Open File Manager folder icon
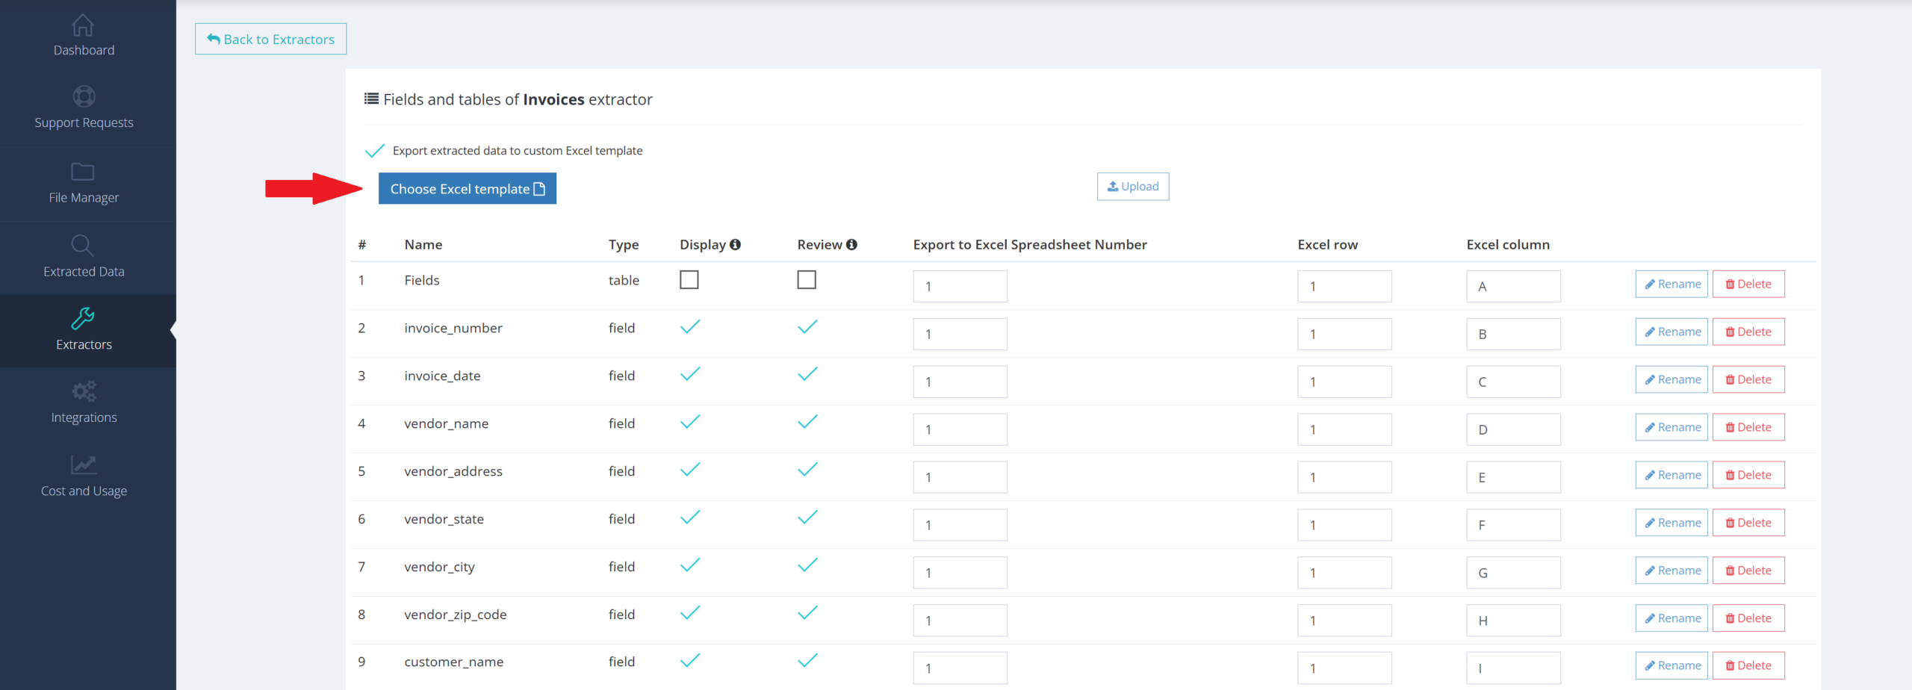Image resolution: width=1912 pixels, height=690 pixels. pyautogui.click(x=83, y=172)
